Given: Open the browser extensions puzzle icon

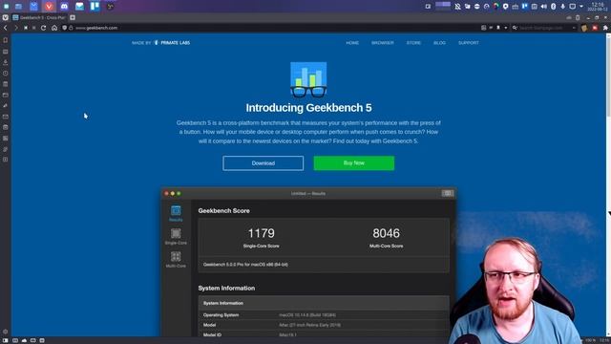Looking at the screenshot, I should click(605, 28).
